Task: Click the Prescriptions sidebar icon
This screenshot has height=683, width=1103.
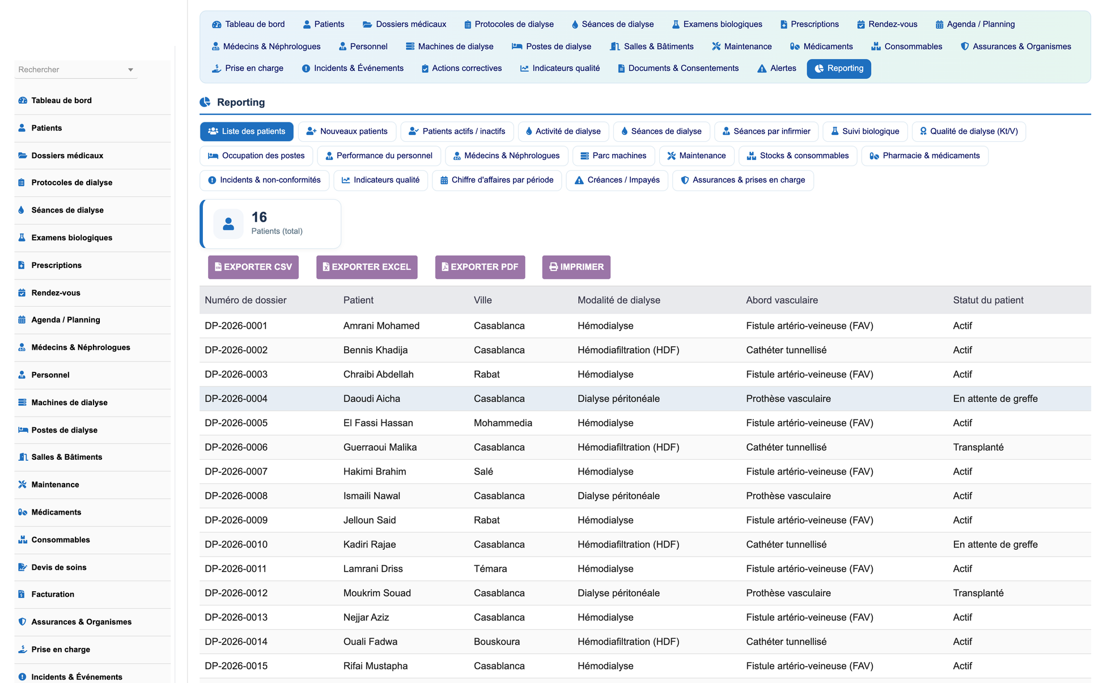Action: tap(22, 265)
